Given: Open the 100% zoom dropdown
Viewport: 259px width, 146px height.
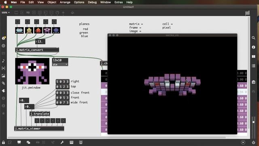Looking at the screenshot, I should point(5,13).
